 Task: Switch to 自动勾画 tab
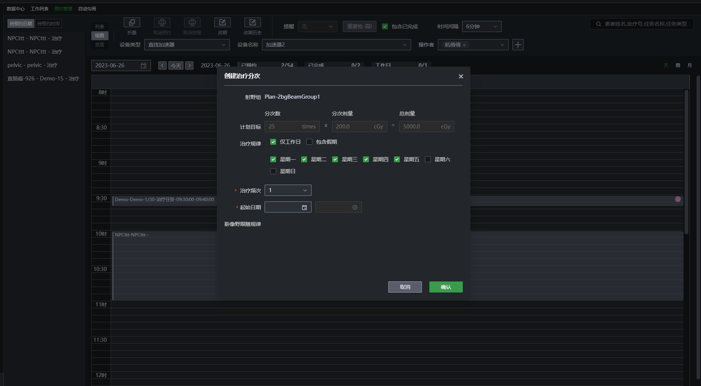pyautogui.click(x=87, y=9)
